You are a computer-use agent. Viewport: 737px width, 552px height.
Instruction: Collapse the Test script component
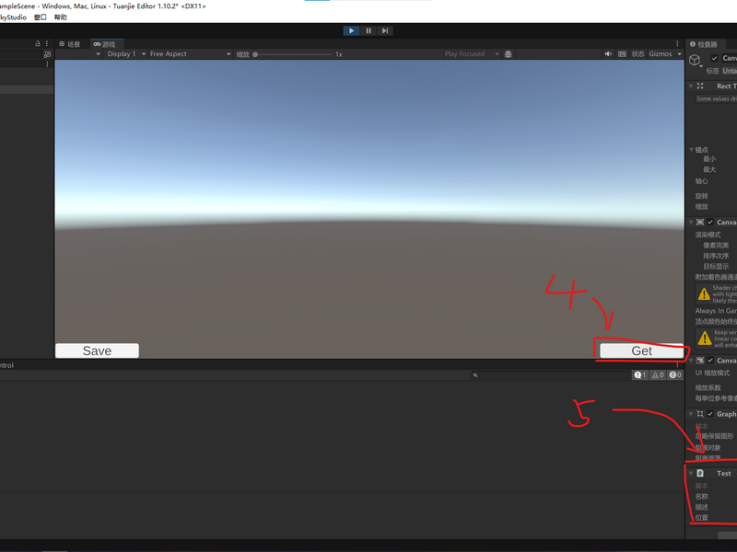tap(690, 473)
